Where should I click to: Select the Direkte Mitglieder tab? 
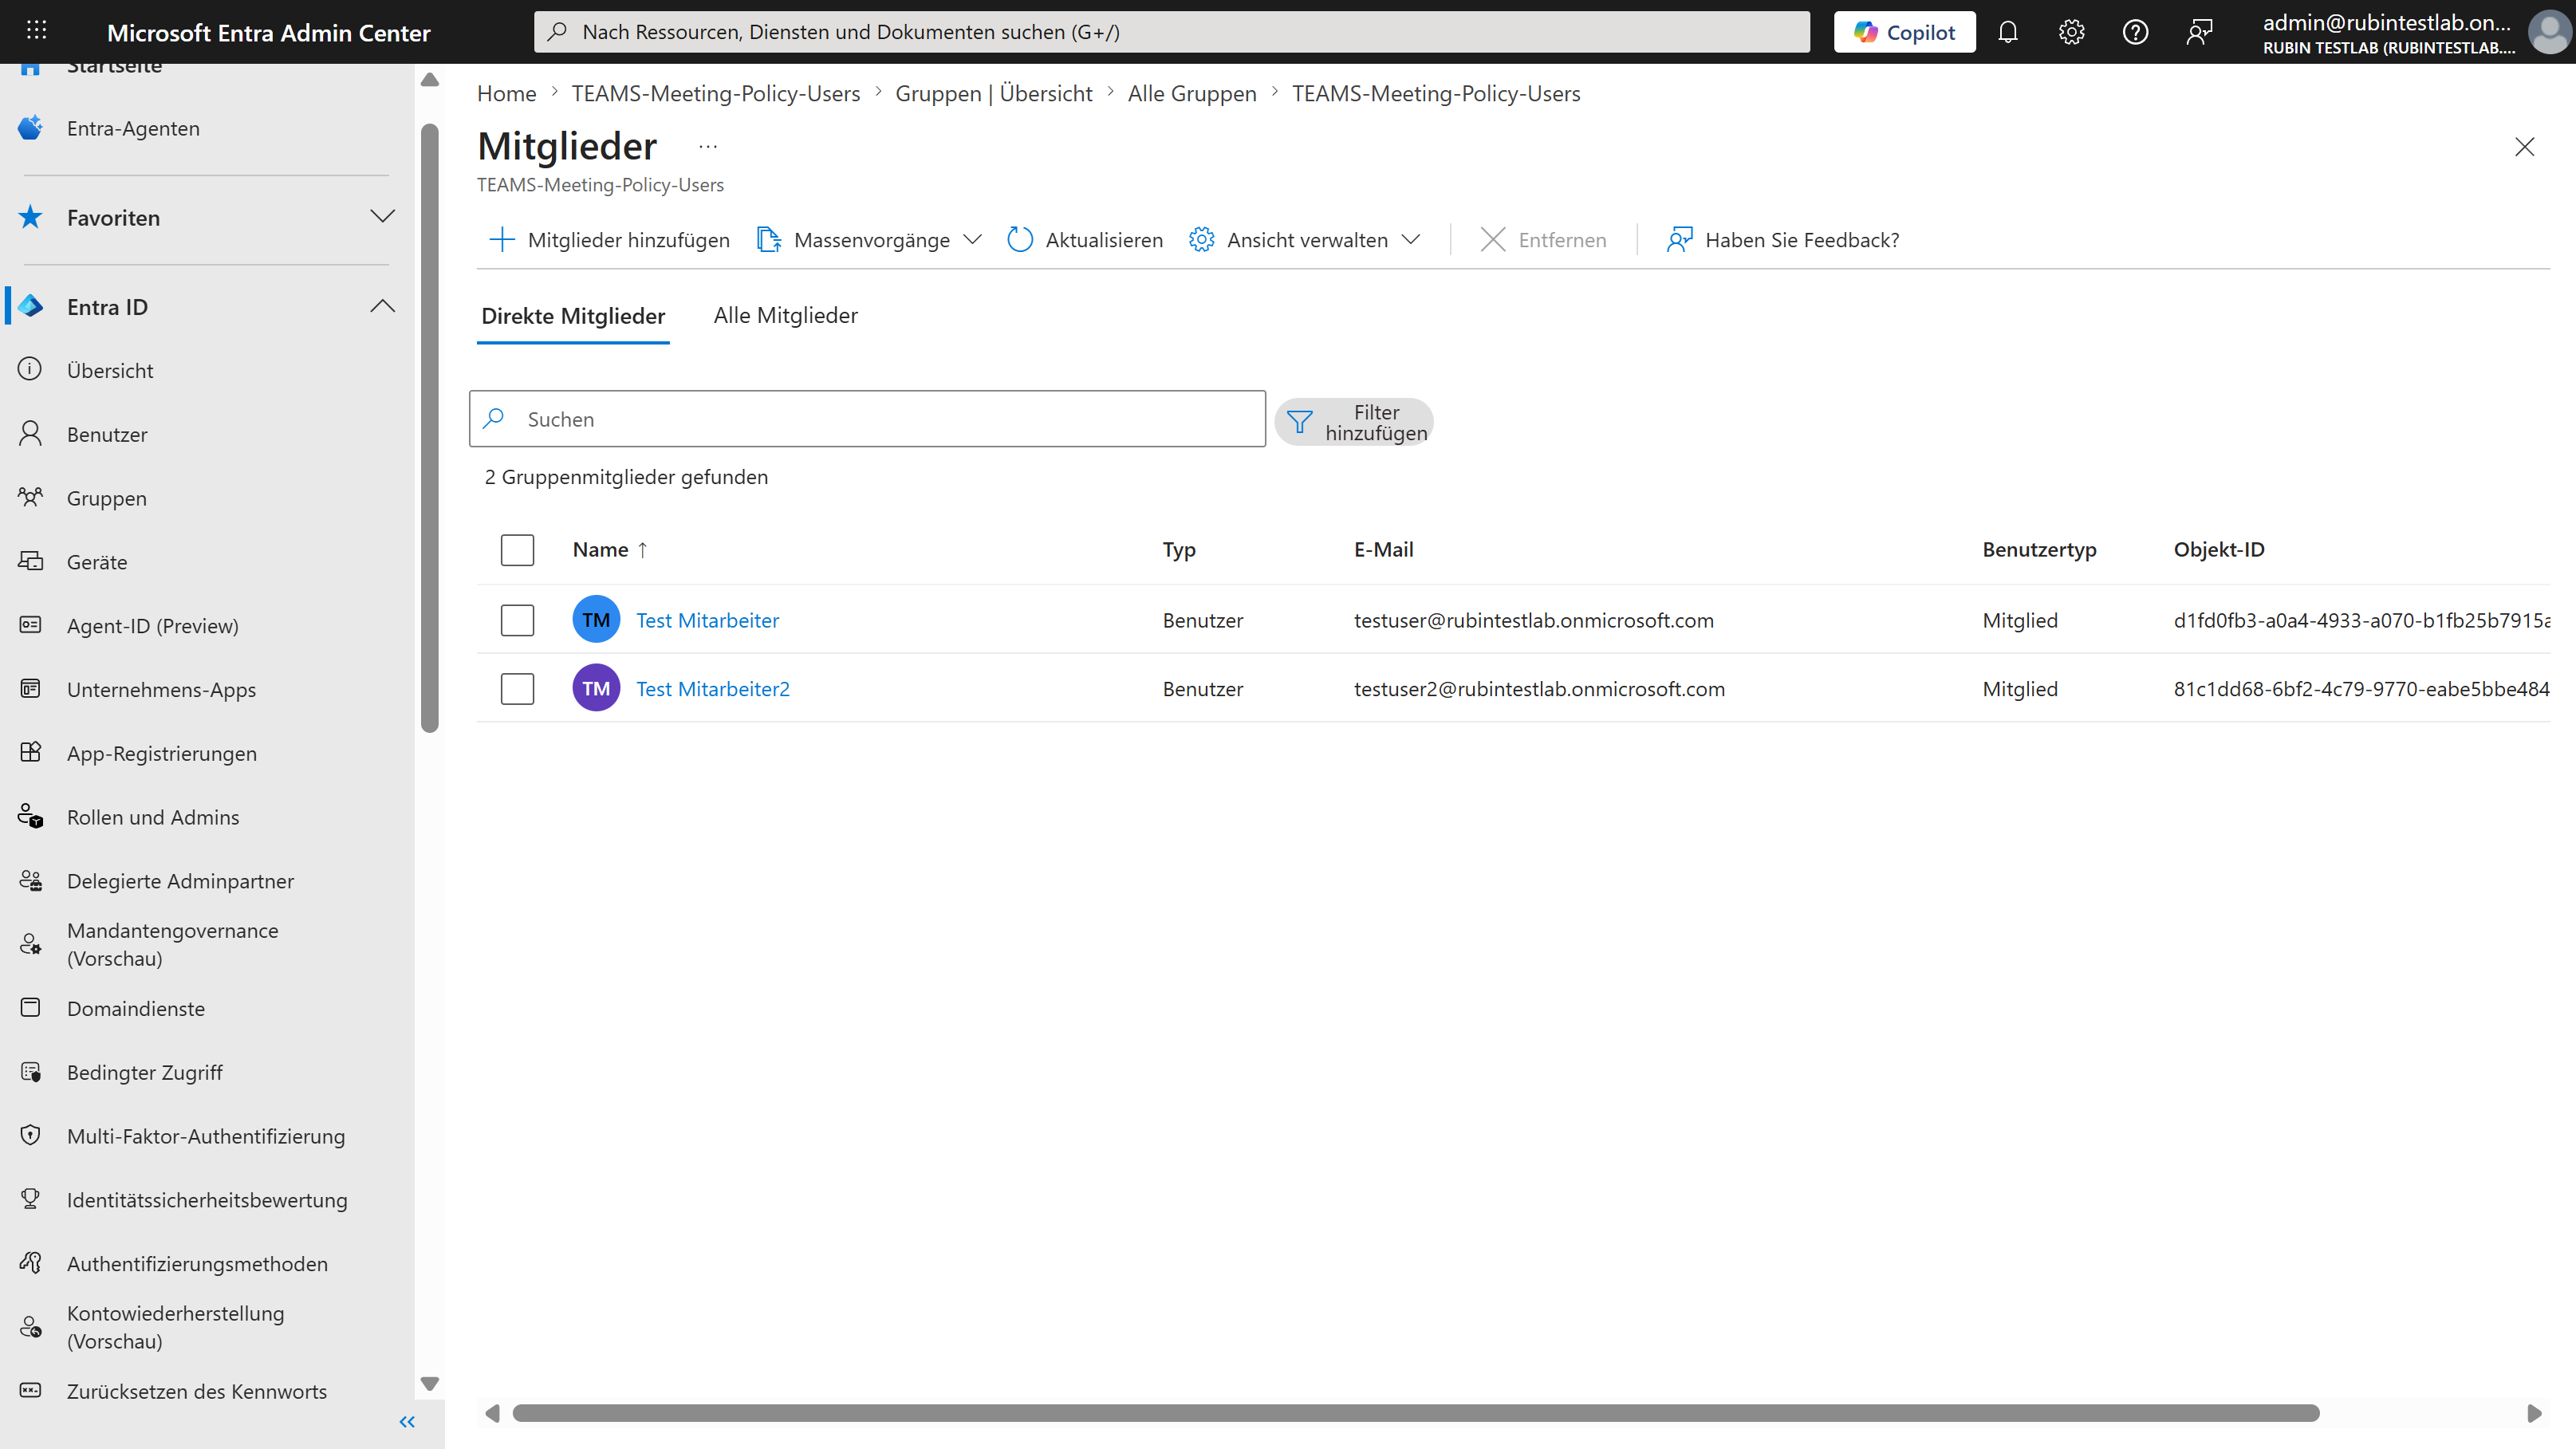click(x=573, y=316)
